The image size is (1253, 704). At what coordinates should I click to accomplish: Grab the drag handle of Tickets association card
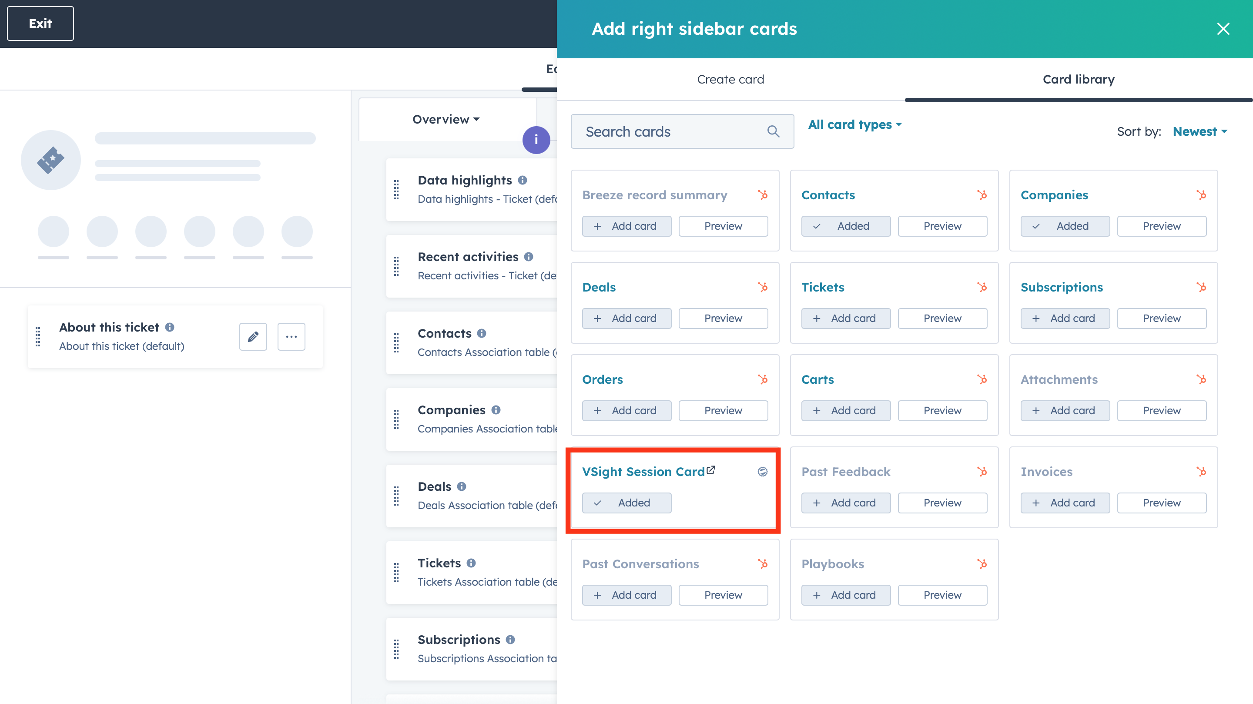coord(396,573)
